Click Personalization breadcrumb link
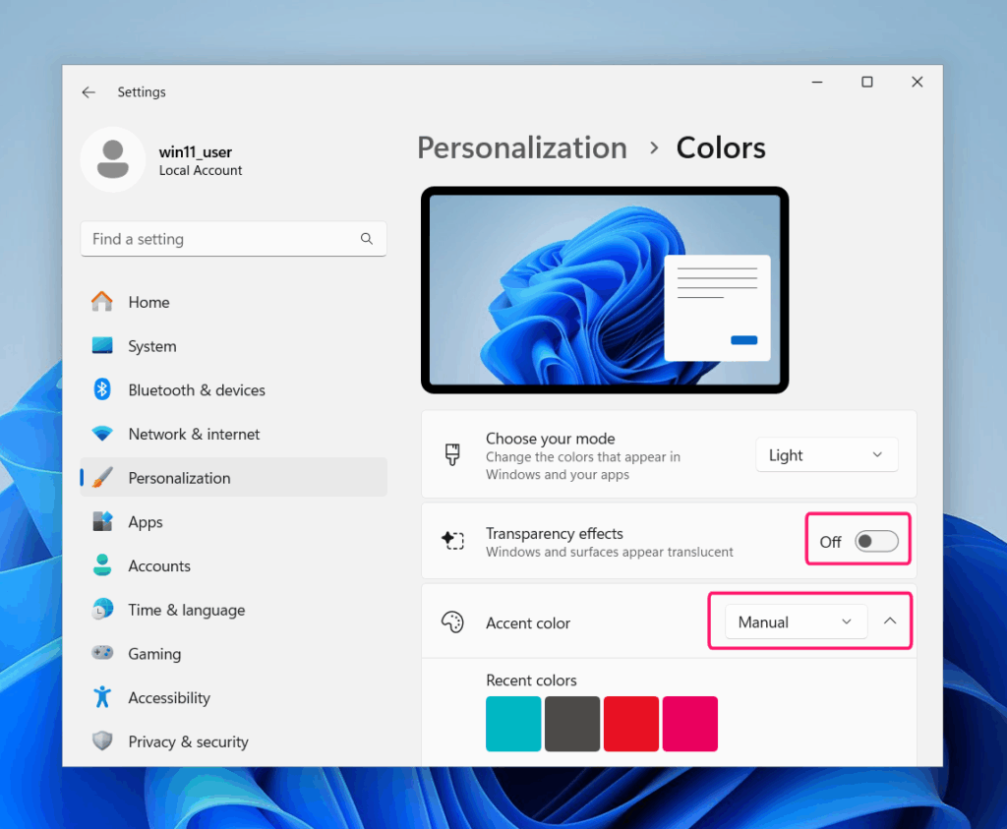The image size is (1007, 829). [522, 148]
